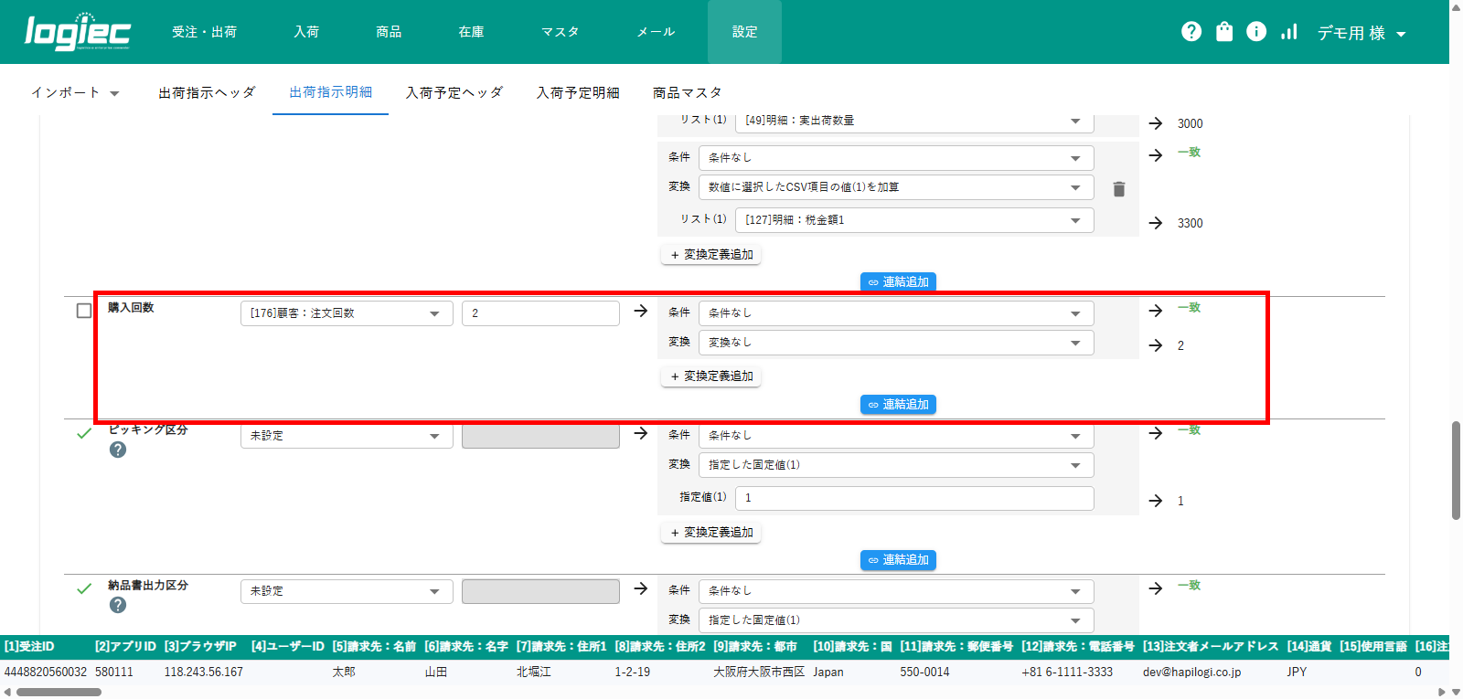The image size is (1463, 699).
Task: Switch to the 入荷予定明細 tab
Action: click(578, 93)
